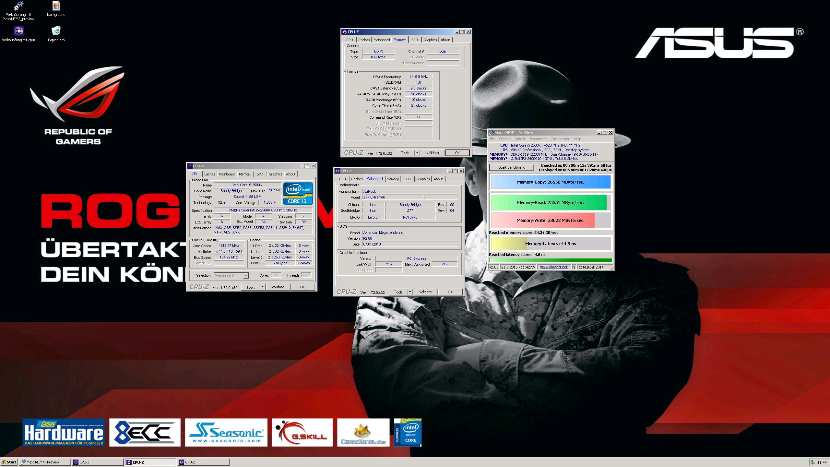Switch to Caches tab in the Memory window

[364, 40]
